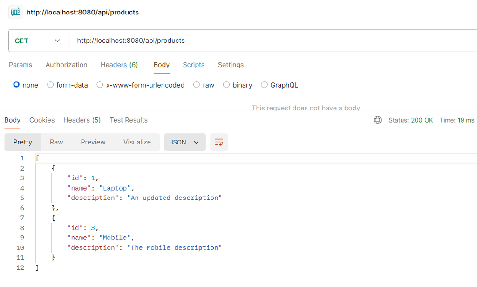The image size is (477, 287).
Task: Expand the JSON format dropdown
Action: point(184,142)
